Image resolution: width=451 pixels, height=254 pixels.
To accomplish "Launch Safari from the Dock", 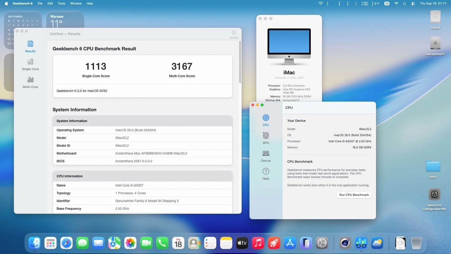I will [67, 243].
